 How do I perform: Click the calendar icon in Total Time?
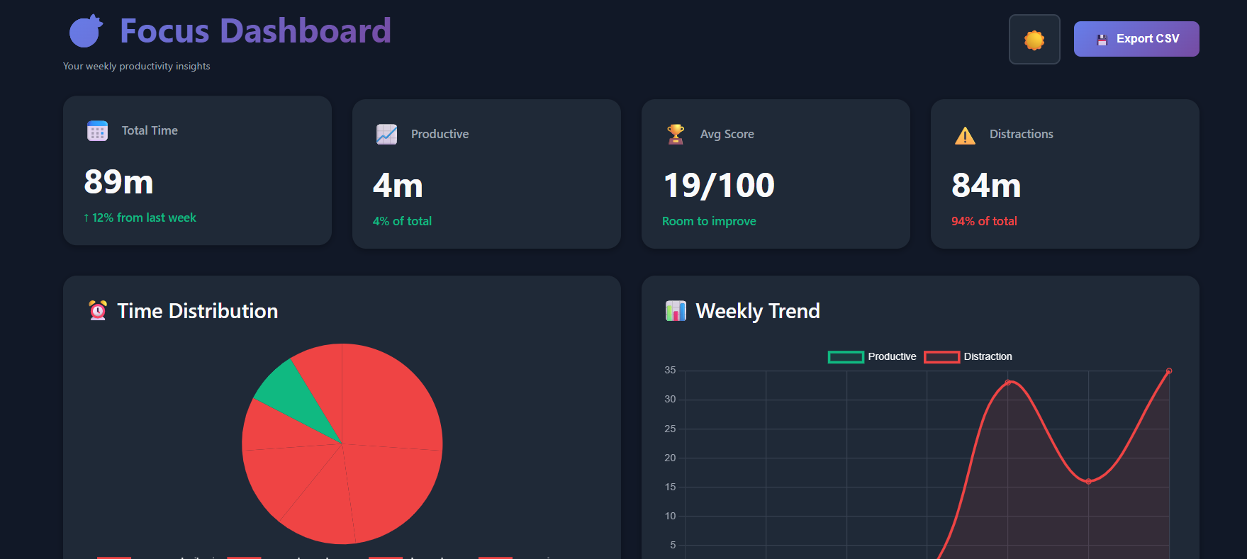(x=97, y=131)
